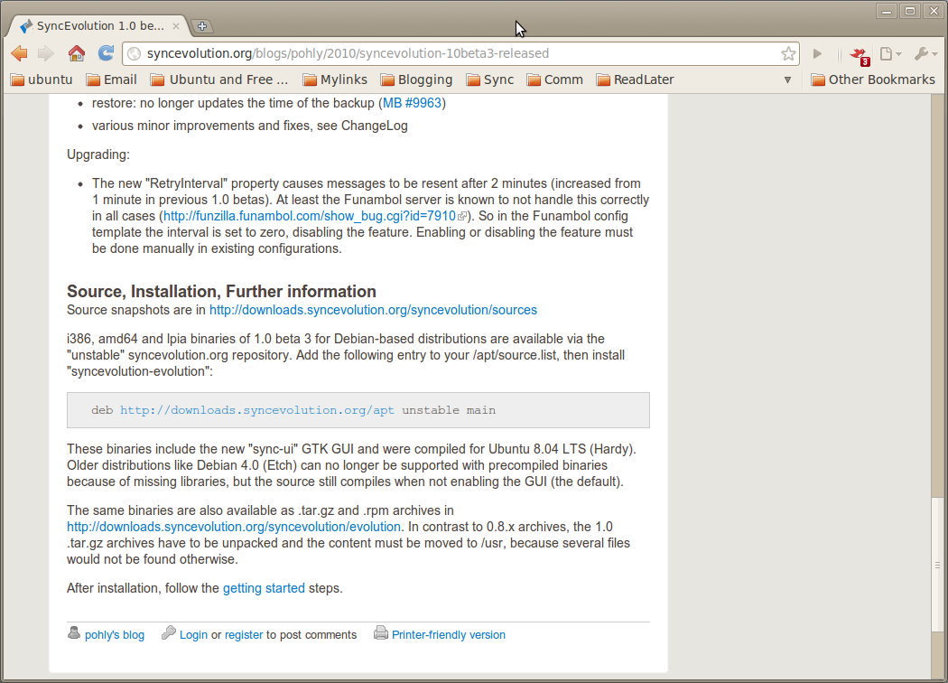Open pohly's blog link
This screenshot has width=948, height=683.
pos(115,635)
